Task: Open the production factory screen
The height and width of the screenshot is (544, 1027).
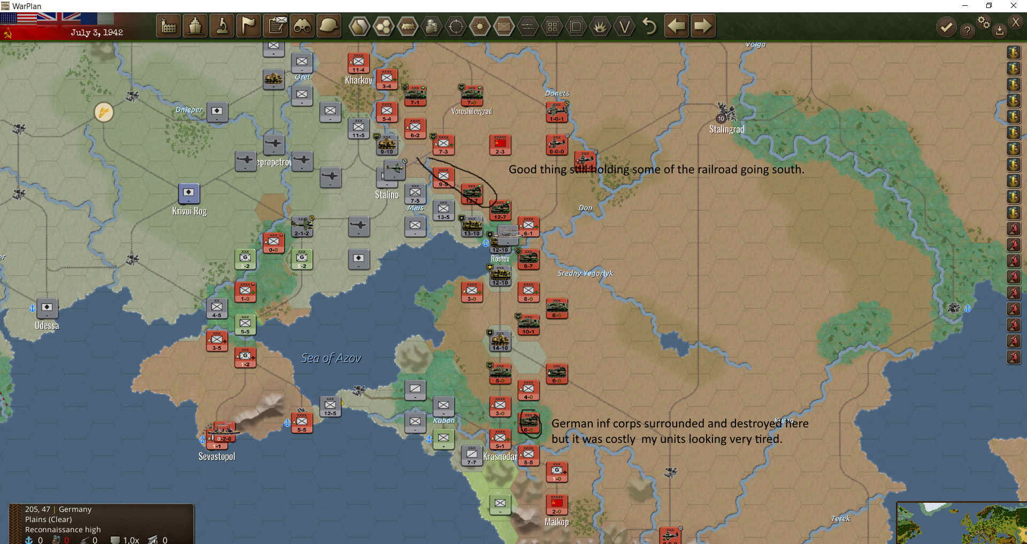Action: 168,26
